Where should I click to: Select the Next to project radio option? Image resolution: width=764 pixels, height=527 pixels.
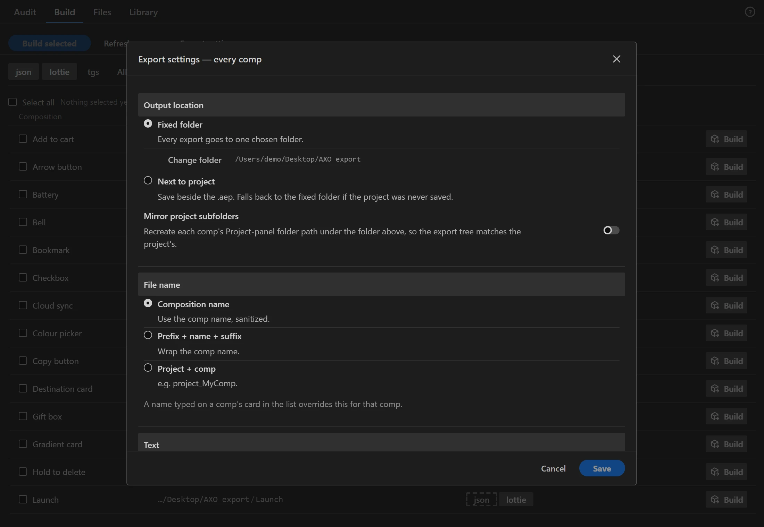click(148, 181)
